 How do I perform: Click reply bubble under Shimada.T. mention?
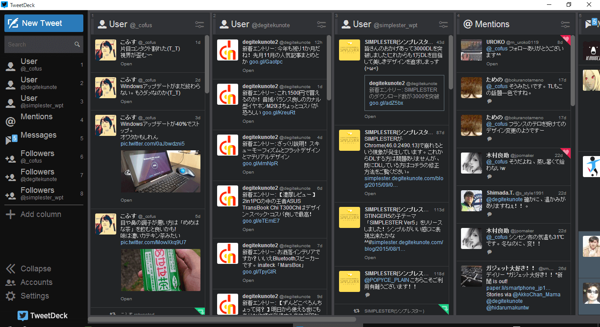pyautogui.click(x=489, y=214)
